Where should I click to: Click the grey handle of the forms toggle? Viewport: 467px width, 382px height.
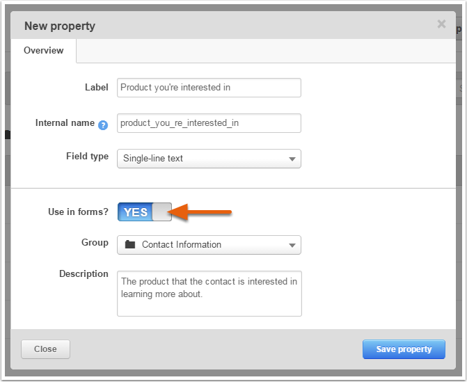pos(162,212)
